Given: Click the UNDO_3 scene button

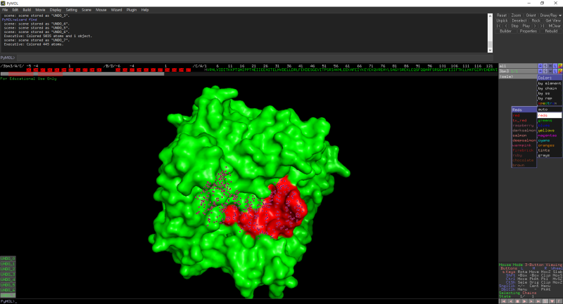Looking at the screenshot, I should (x=8, y=275).
